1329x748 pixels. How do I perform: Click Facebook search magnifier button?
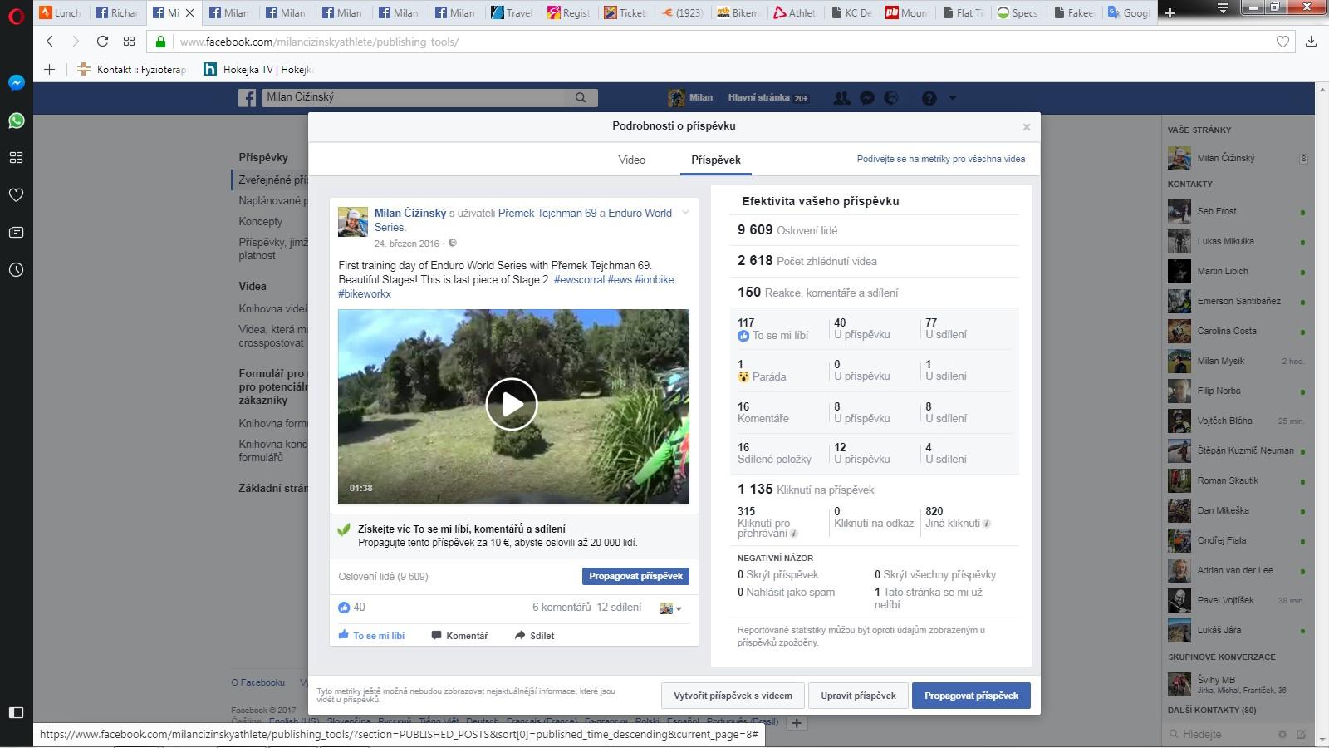coord(581,97)
